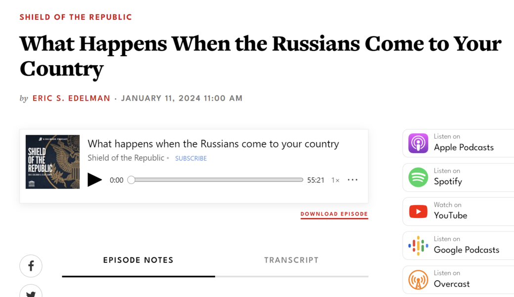Select the Episode Notes tab
The image size is (514, 297).
(138, 260)
